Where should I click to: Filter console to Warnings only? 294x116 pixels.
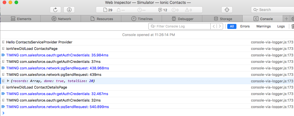pyautogui.click(x=263, y=26)
